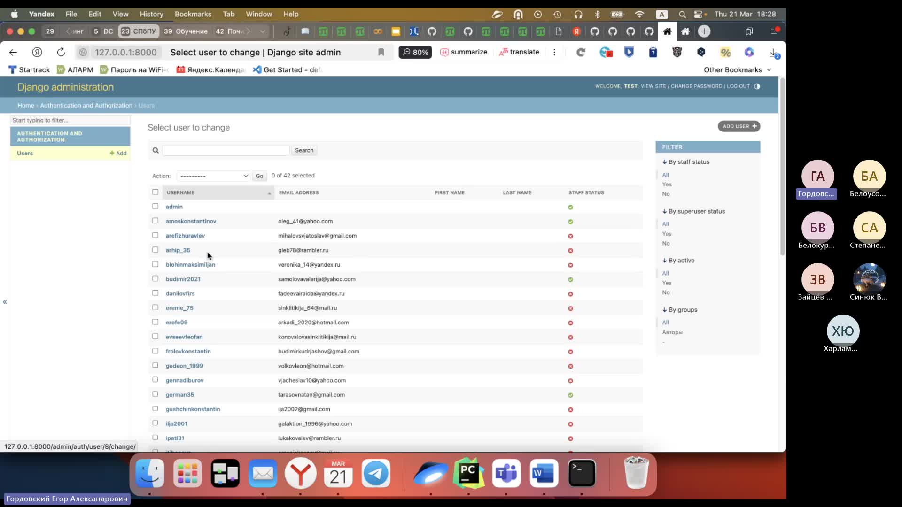This screenshot has width=902, height=507.
Task: Expand the Other Bookmarks chevron
Action: pyautogui.click(x=769, y=70)
